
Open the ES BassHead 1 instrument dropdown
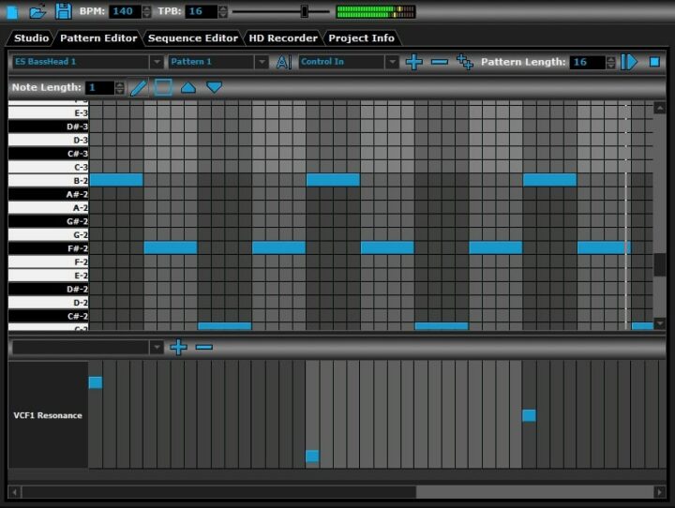(86, 62)
